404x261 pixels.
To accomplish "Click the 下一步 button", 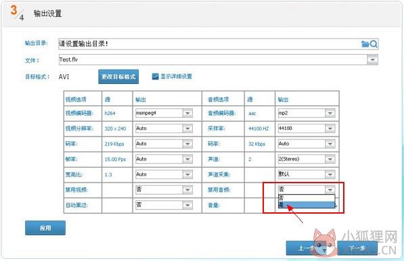I will coord(357,248).
